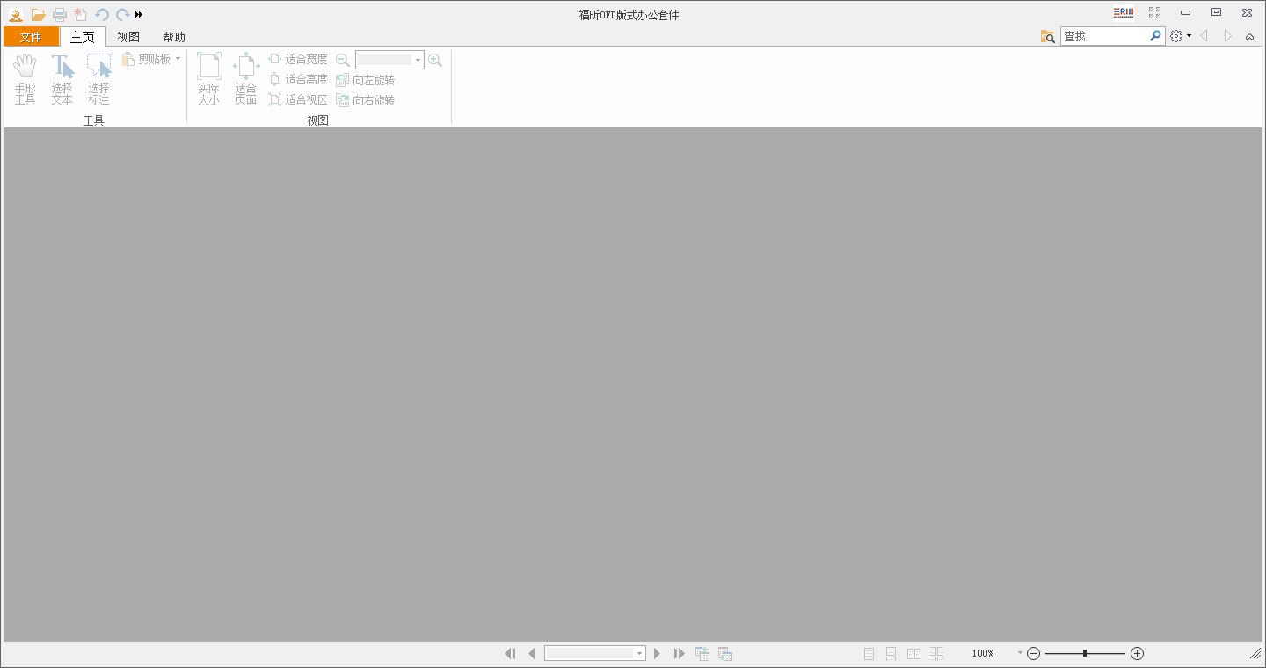The image size is (1266, 668).
Task: Activate the 选择文本 text selection tool
Action: [x=62, y=79]
